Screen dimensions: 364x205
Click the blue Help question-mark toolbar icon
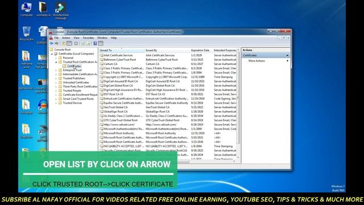point(95,43)
